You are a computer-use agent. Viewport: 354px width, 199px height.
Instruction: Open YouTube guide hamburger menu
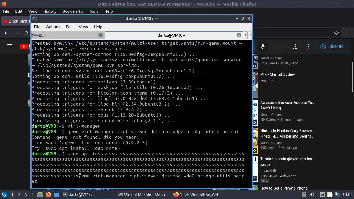pos(10,46)
